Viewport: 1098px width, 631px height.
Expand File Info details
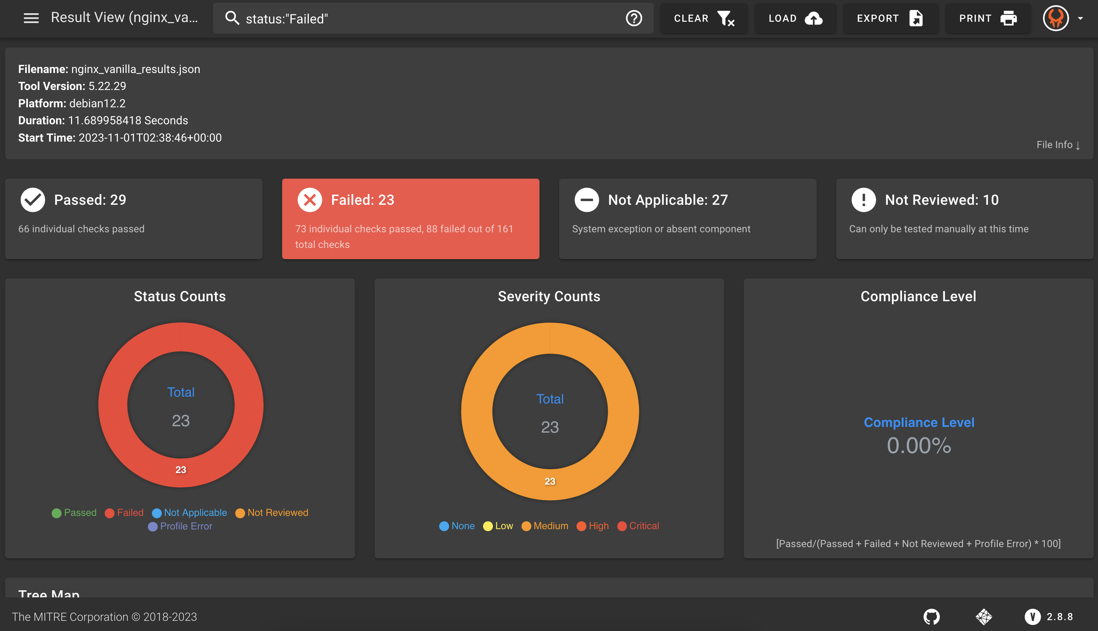click(1058, 145)
